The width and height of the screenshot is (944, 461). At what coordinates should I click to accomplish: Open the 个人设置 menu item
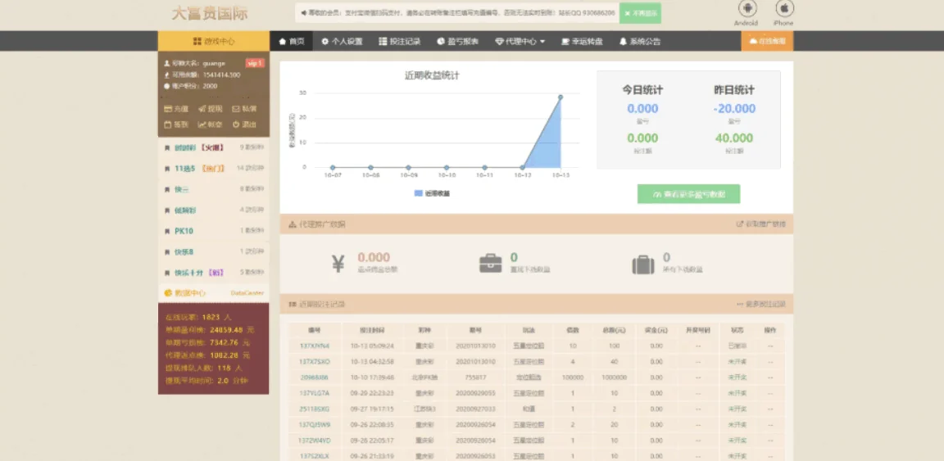point(342,41)
